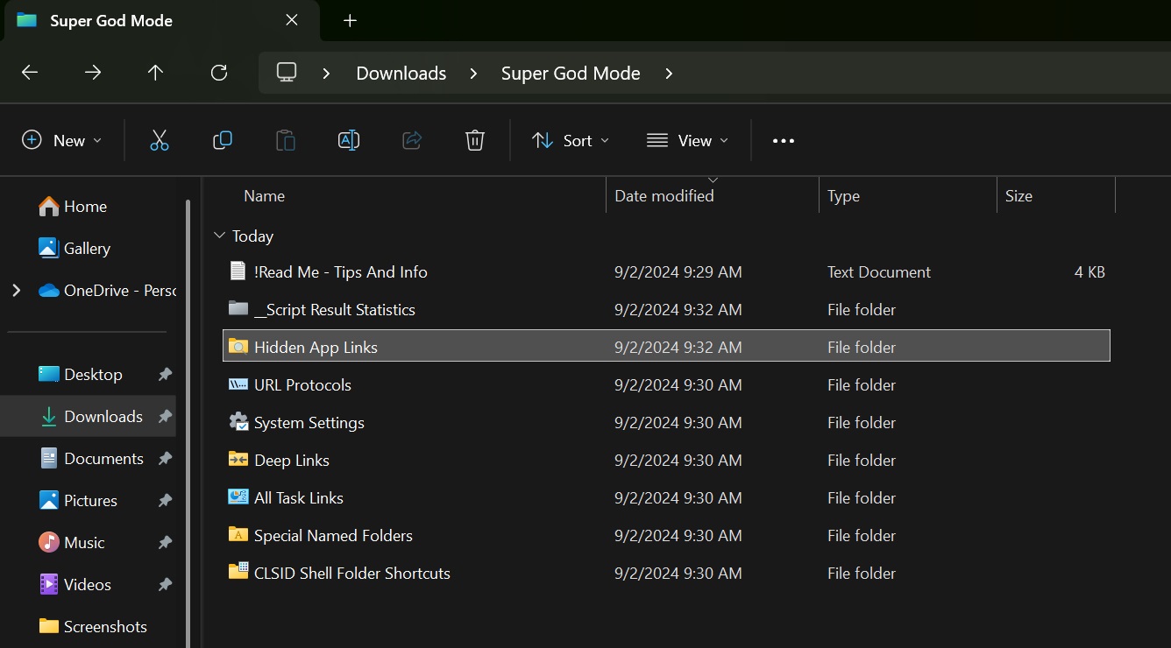The height and width of the screenshot is (648, 1171).
Task: Click the navigation pane vertical scrollbar
Action: (188, 424)
